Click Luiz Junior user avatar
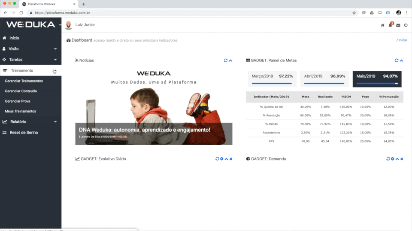The height and width of the screenshot is (231, 412). click(69, 25)
